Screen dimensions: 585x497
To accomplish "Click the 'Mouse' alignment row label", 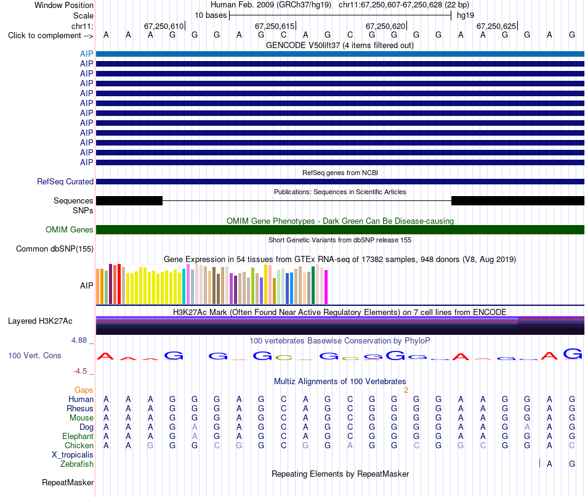I will 81,418.
